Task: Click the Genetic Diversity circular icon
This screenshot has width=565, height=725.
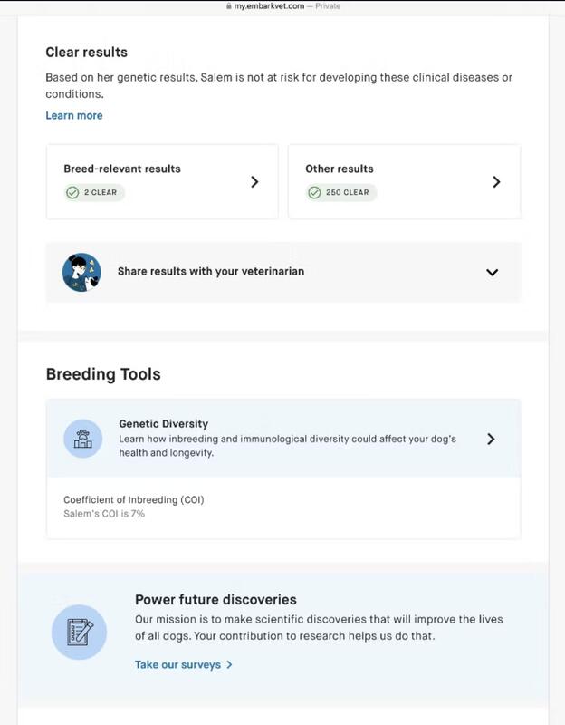Action: (82, 439)
